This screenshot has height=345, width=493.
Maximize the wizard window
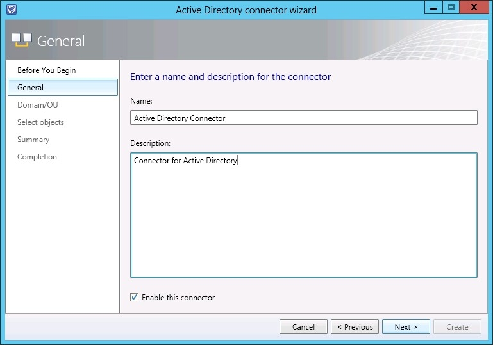[x=451, y=7]
